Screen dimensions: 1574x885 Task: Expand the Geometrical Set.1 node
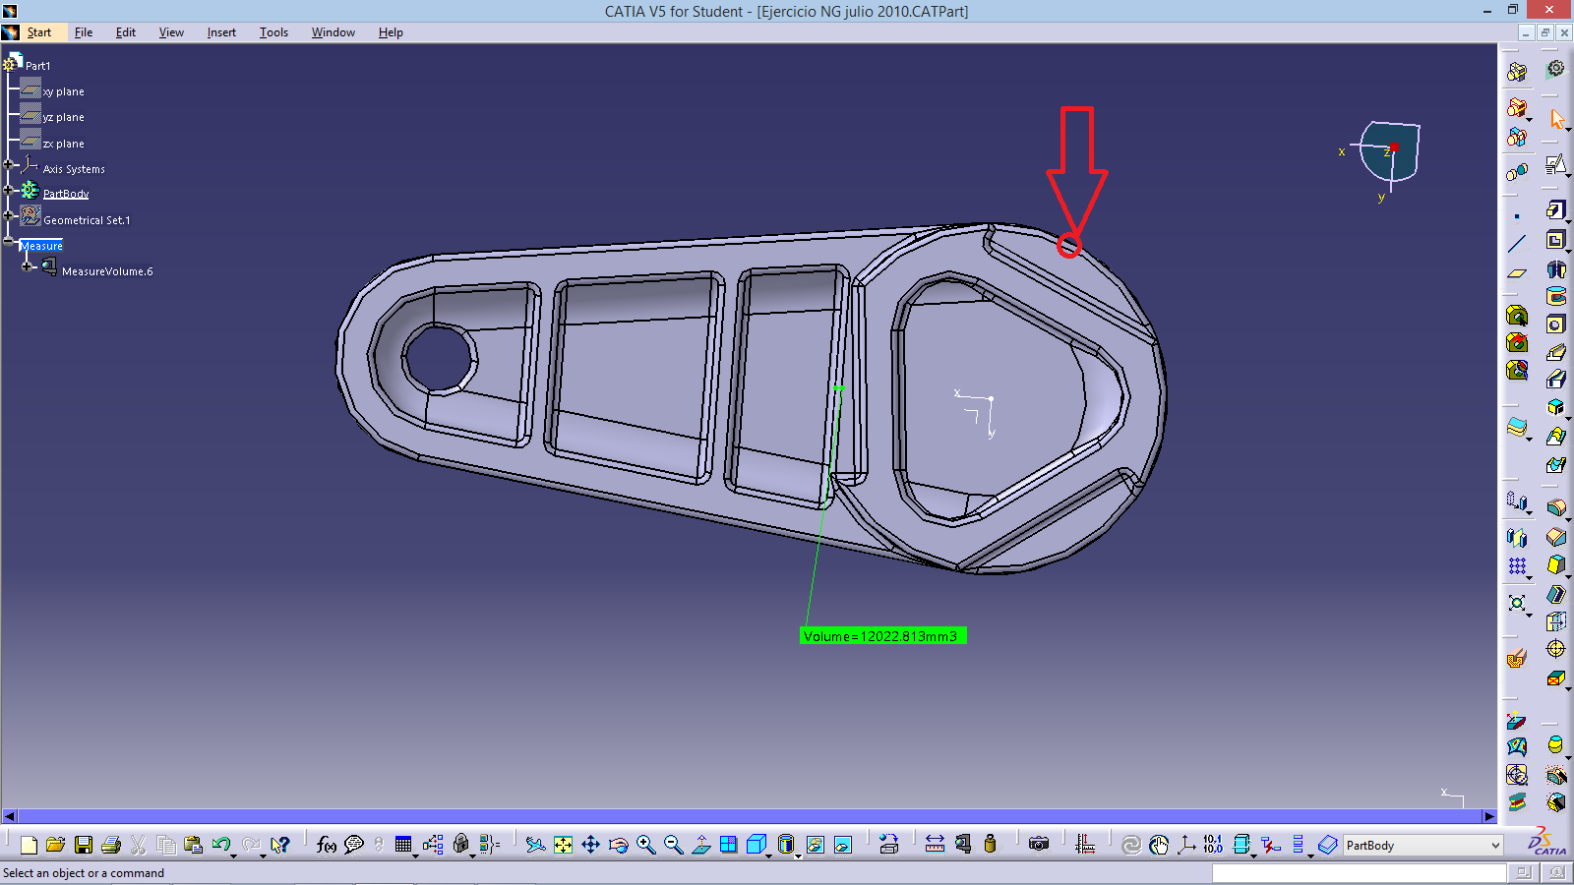[x=8, y=214]
